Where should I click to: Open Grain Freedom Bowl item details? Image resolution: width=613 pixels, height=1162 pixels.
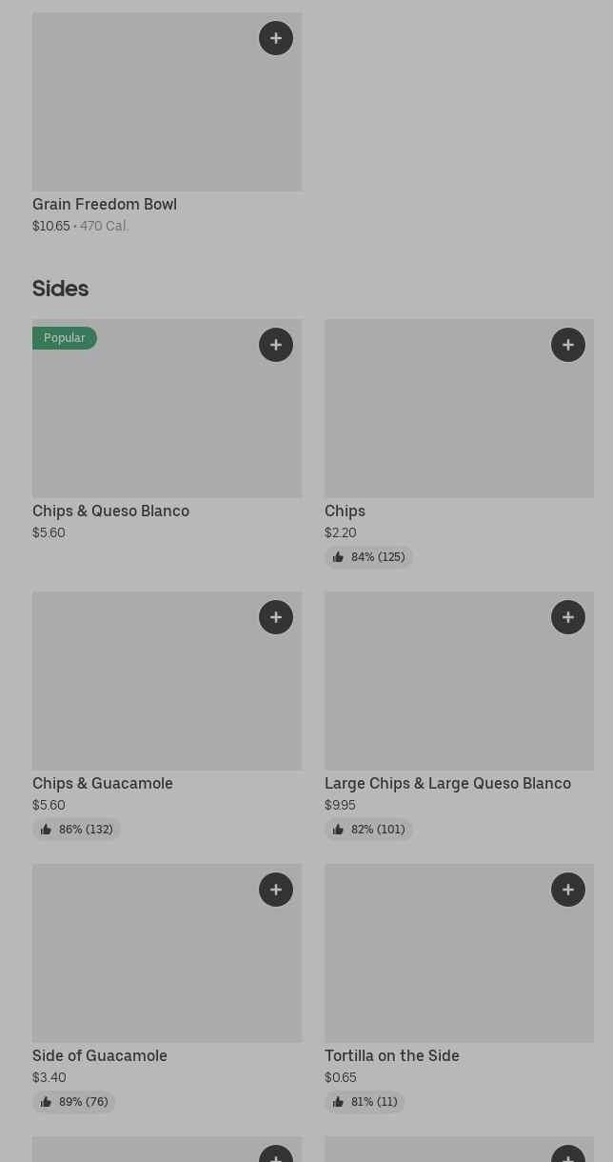pyautogui.click(x=105, y=204)
